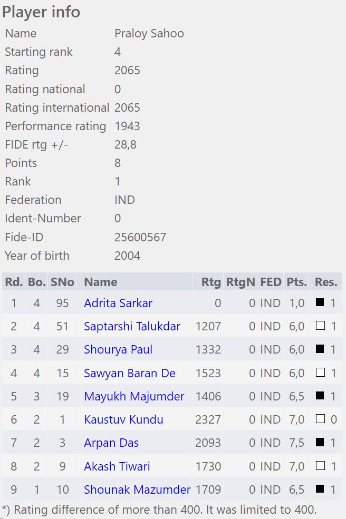Click the black piece icon in round 3

[320, 349]
